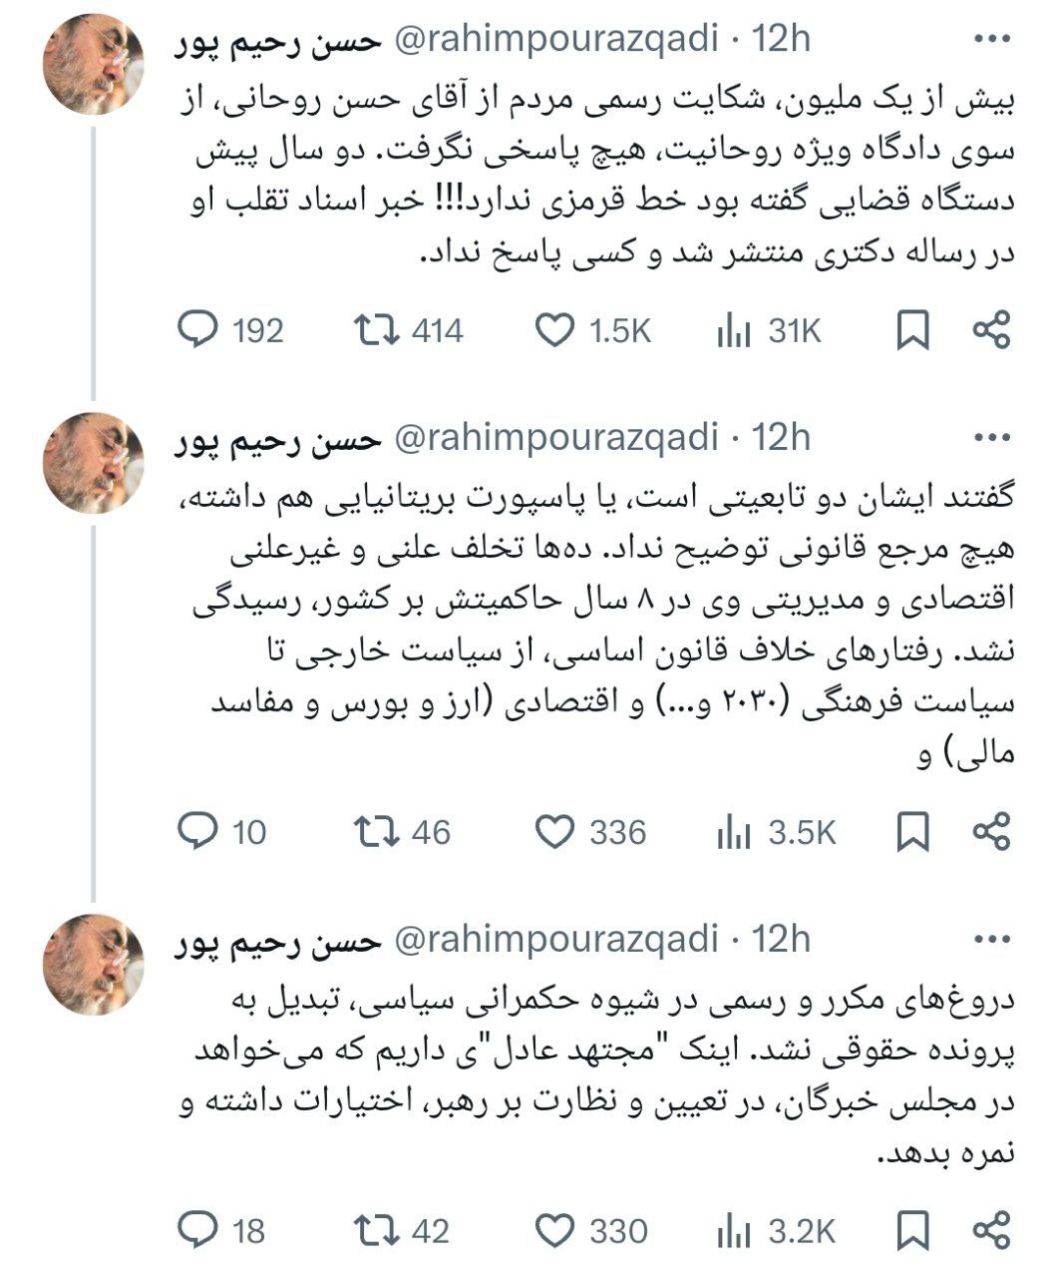Viewport: 1057px width, 1277px height.
Task: Reply to the second tweet
Action: (197, 829)
